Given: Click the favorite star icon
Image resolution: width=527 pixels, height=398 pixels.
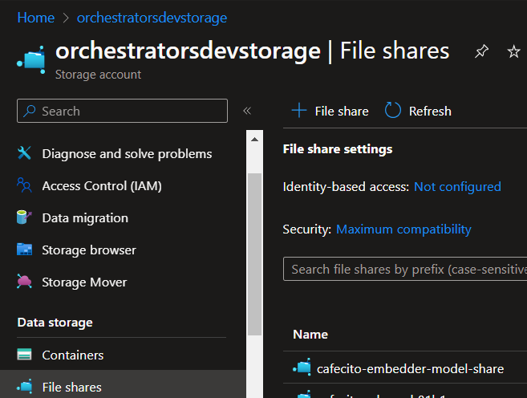Looking at the screenshot, I should click(x=514, y=52).
